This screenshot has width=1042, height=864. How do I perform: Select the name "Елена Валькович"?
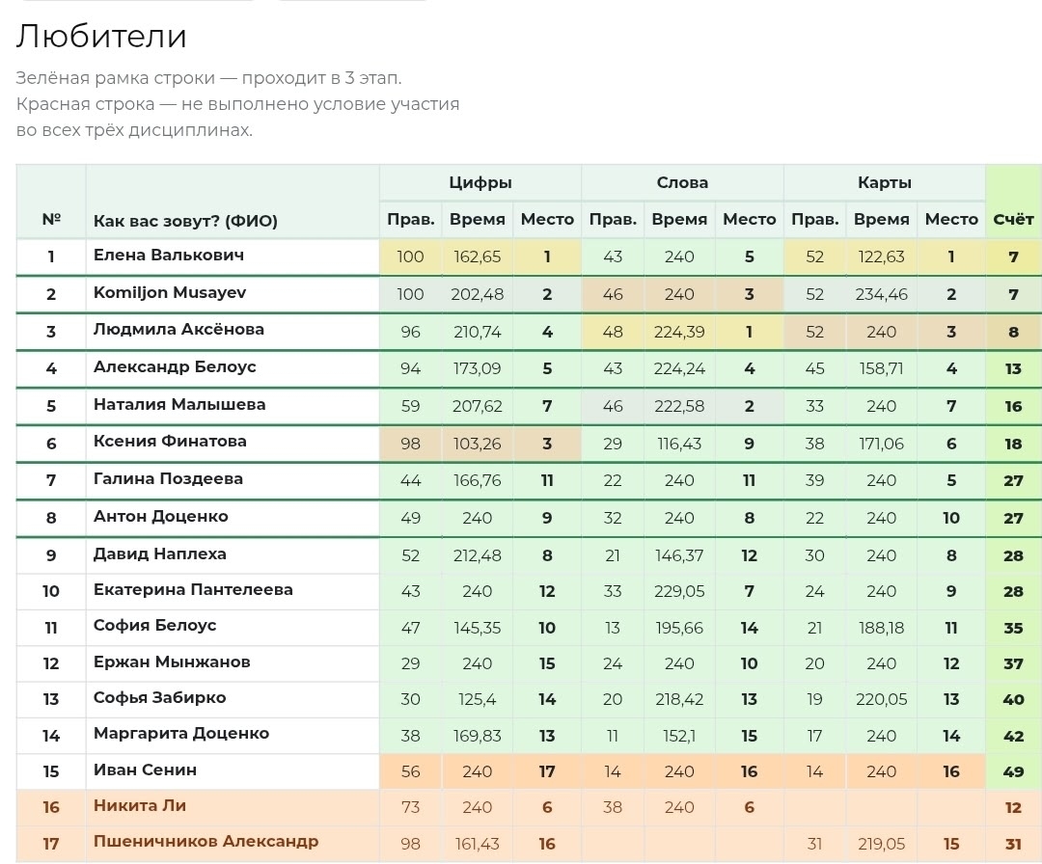tap(169, 255)
